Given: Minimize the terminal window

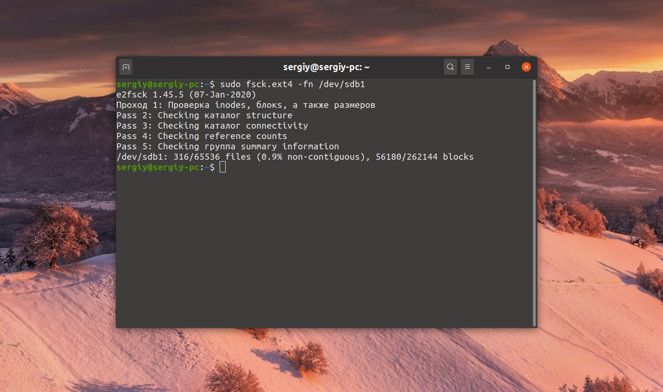Looking at the screenshot, I should coord(489,67).
